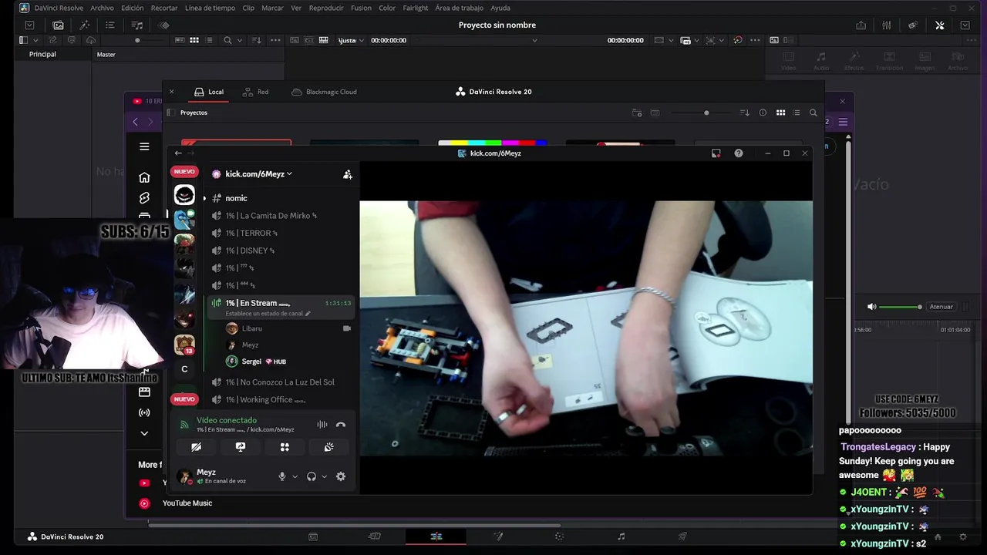Show project info icon in project manager
The width and height of the screenshot is (987, 555).
(x=763, y=113)
